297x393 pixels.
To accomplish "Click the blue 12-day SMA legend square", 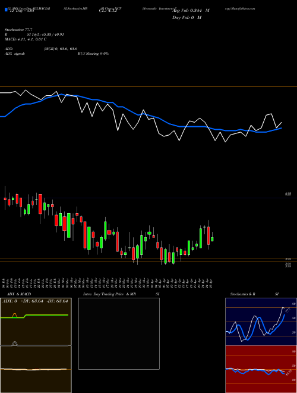I will coord(6,10).
